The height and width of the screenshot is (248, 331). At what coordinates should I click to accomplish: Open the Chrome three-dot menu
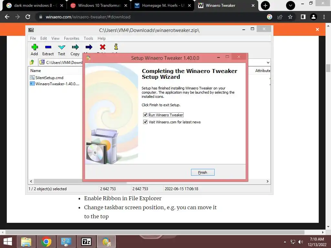324,17
